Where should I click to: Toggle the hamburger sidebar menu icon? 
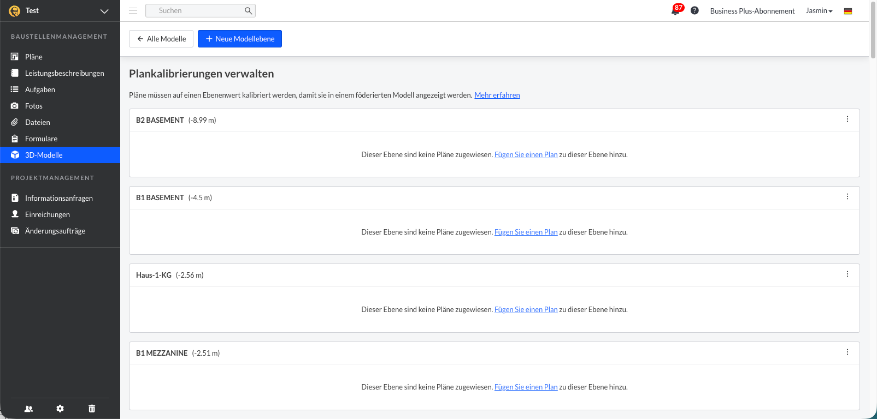tap(133, 11)
